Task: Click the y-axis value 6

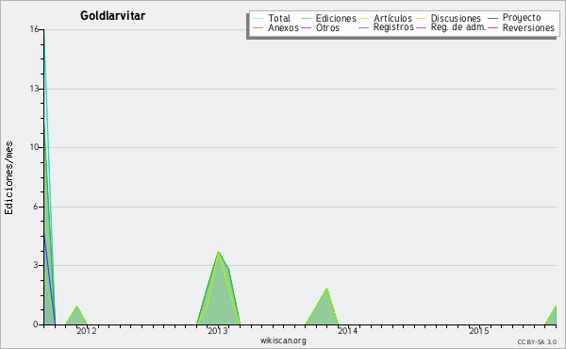Action: [36, 207]
